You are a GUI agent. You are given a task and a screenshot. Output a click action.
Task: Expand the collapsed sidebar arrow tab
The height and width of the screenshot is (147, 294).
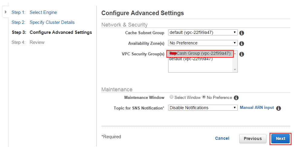5,12
